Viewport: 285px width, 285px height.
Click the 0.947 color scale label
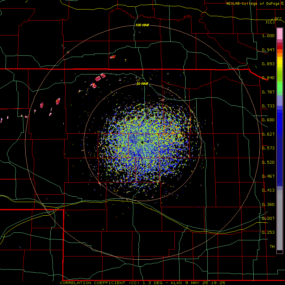coord(268,50)
